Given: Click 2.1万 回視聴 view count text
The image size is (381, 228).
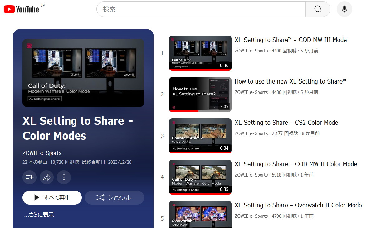Looking at the screenshot, I should 285,133.
